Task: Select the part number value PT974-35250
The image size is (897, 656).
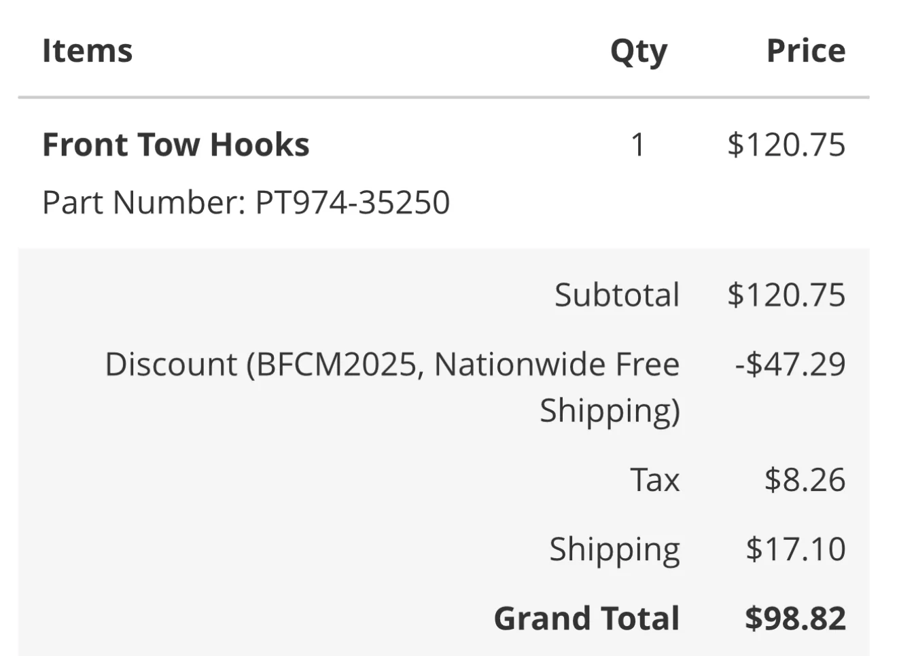Action: point(352,202)
